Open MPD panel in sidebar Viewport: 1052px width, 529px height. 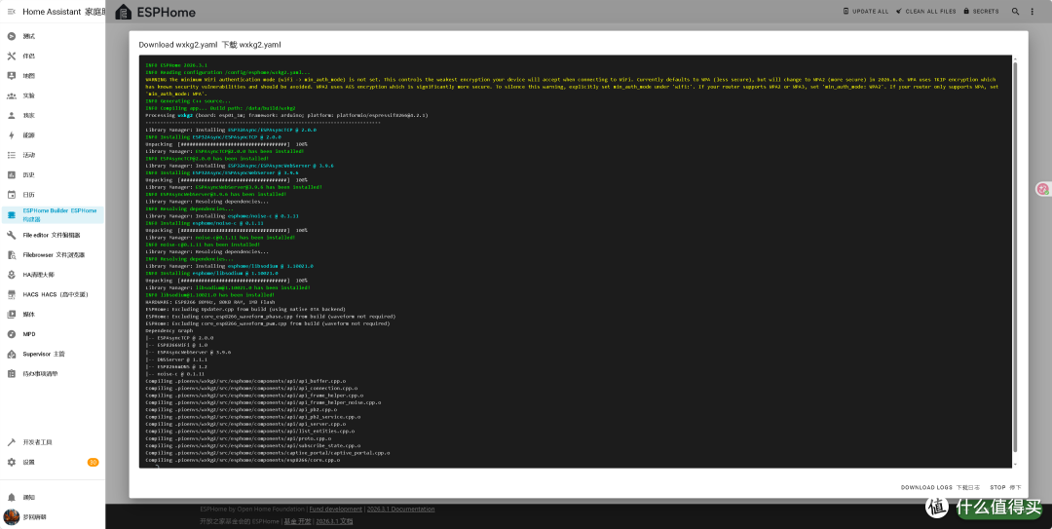[x=52, y=333]
